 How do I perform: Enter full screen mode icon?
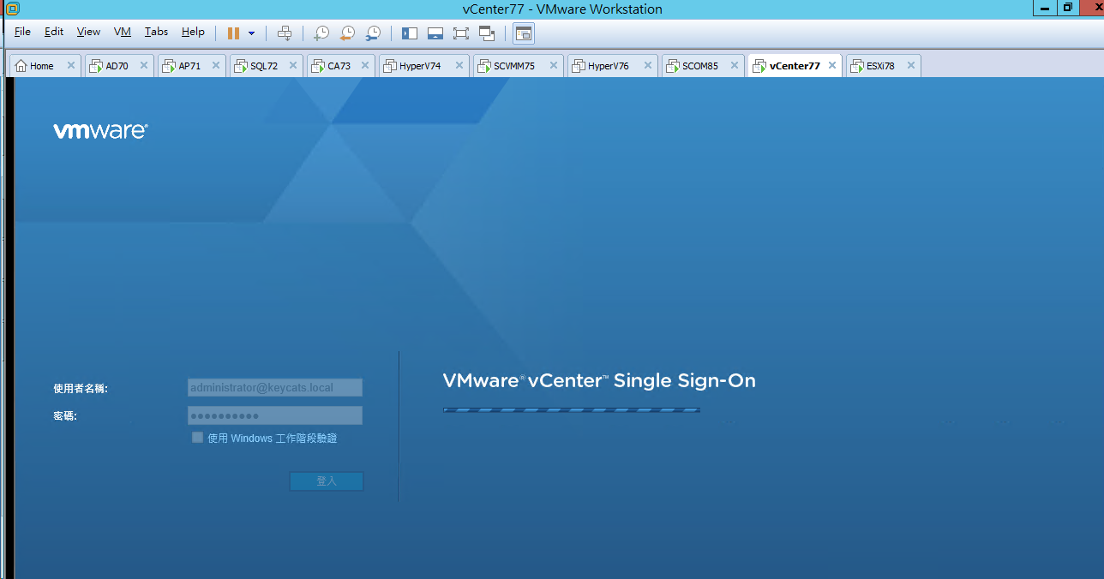[x=461, y=33]
